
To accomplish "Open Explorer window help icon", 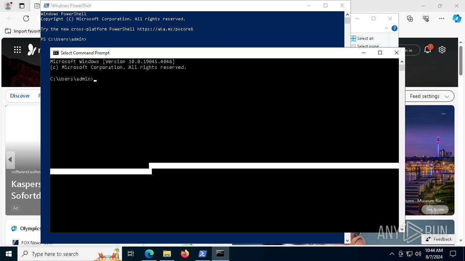I will click(x=394, y=28).
